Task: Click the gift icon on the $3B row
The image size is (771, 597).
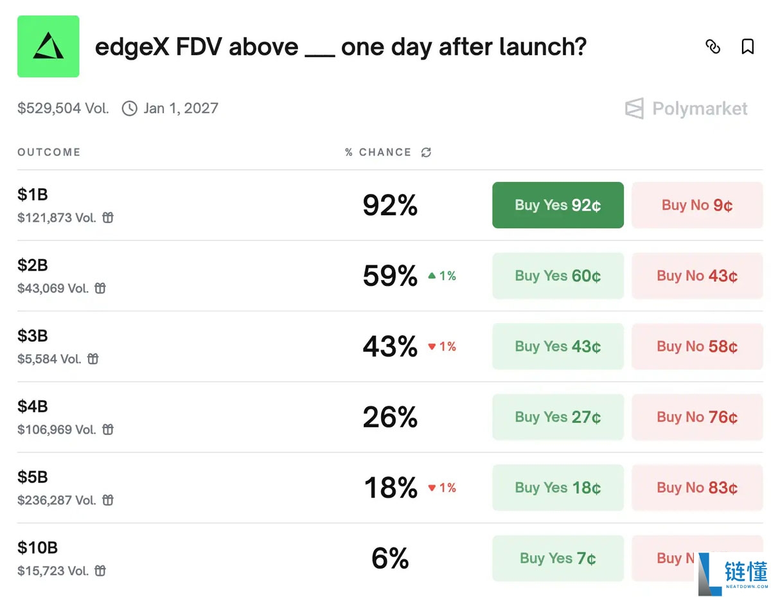Action: tap(93, 359)
